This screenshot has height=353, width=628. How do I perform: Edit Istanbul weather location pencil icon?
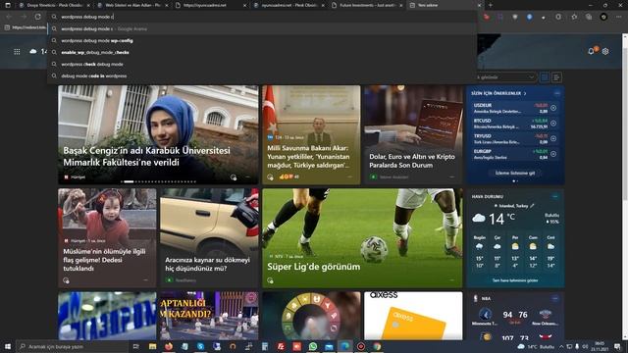(532, 206)
